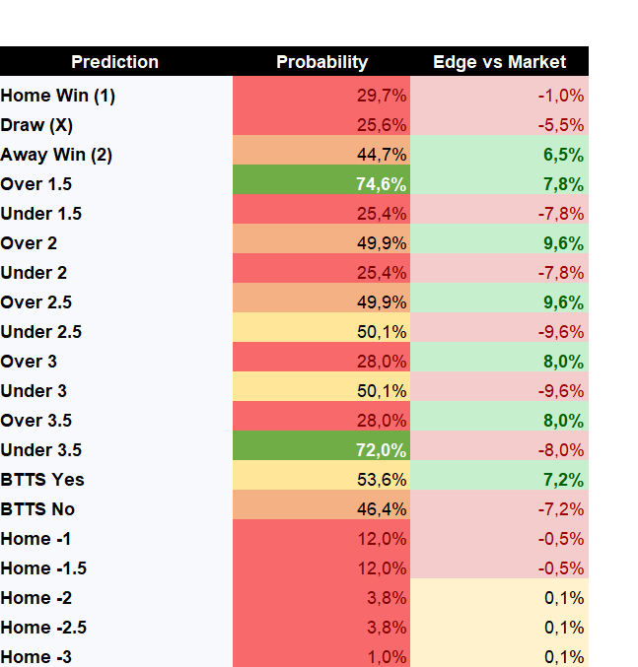Select the Probability column header
This screenshot has height=667, width=638.
click(x=321, y=62)
